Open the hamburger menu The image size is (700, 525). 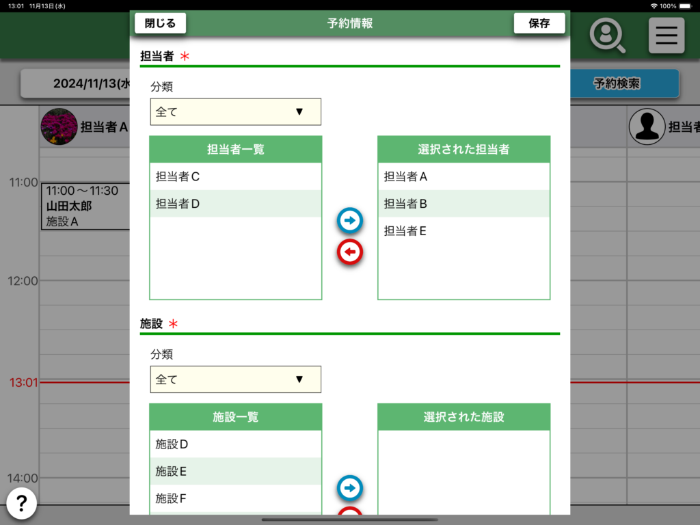(666, 35)
